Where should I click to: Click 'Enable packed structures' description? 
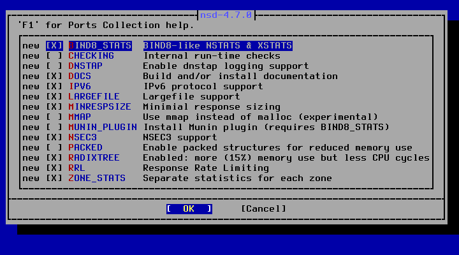tap(277, 147)
